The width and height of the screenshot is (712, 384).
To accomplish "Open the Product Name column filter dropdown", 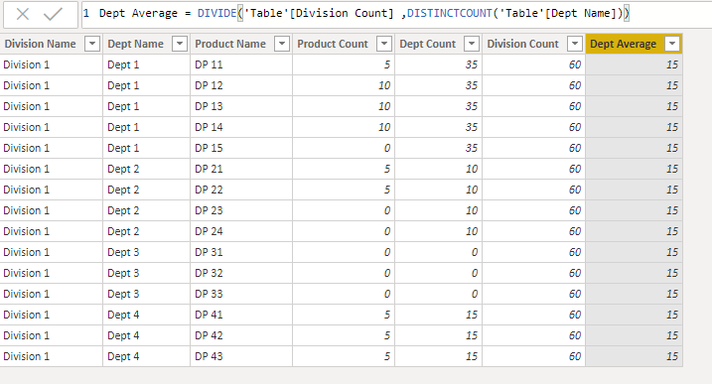I will click(x=282, y=44).
